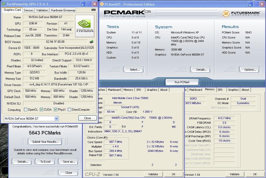Click the GPU-Z title bar app icon
The width and height of the screenshot is (266, 178).
pos(3,4)
